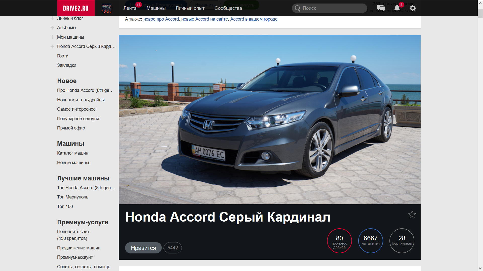
Task: Click the Honda Accord car photo
Action: [269, 119]
